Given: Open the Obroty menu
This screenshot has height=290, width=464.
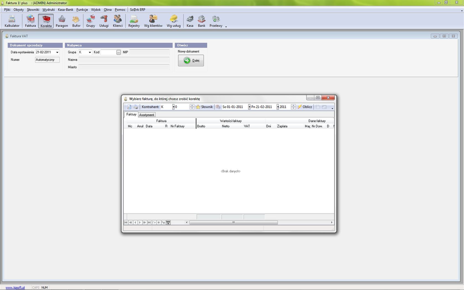Looking at the screenshot, I should click(x=19, y=10).
